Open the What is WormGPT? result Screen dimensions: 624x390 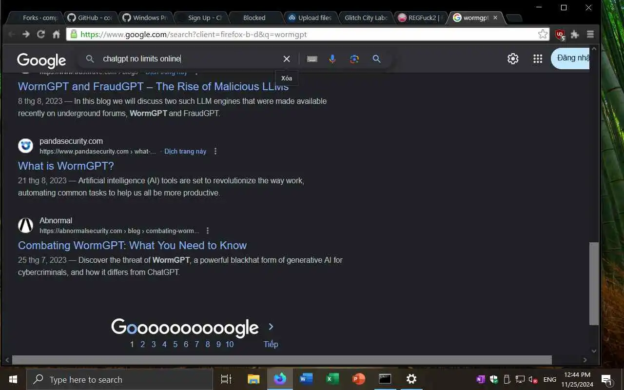(x=66, y=166)
